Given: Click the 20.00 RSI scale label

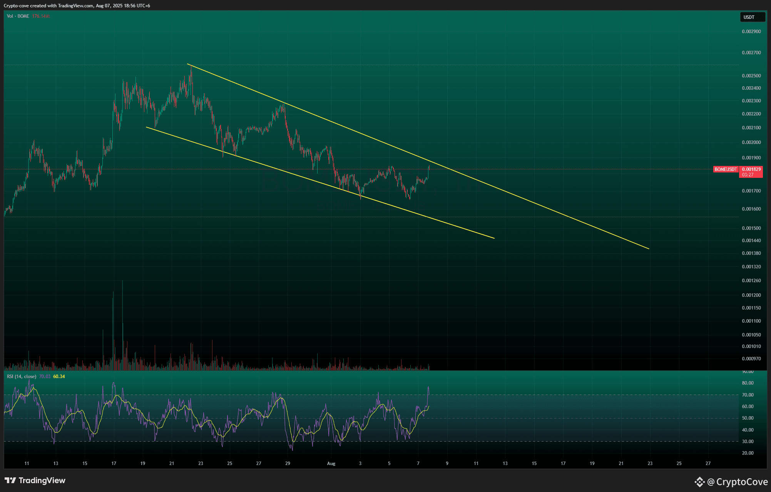Looking at the screenshot, I should 748,453.
